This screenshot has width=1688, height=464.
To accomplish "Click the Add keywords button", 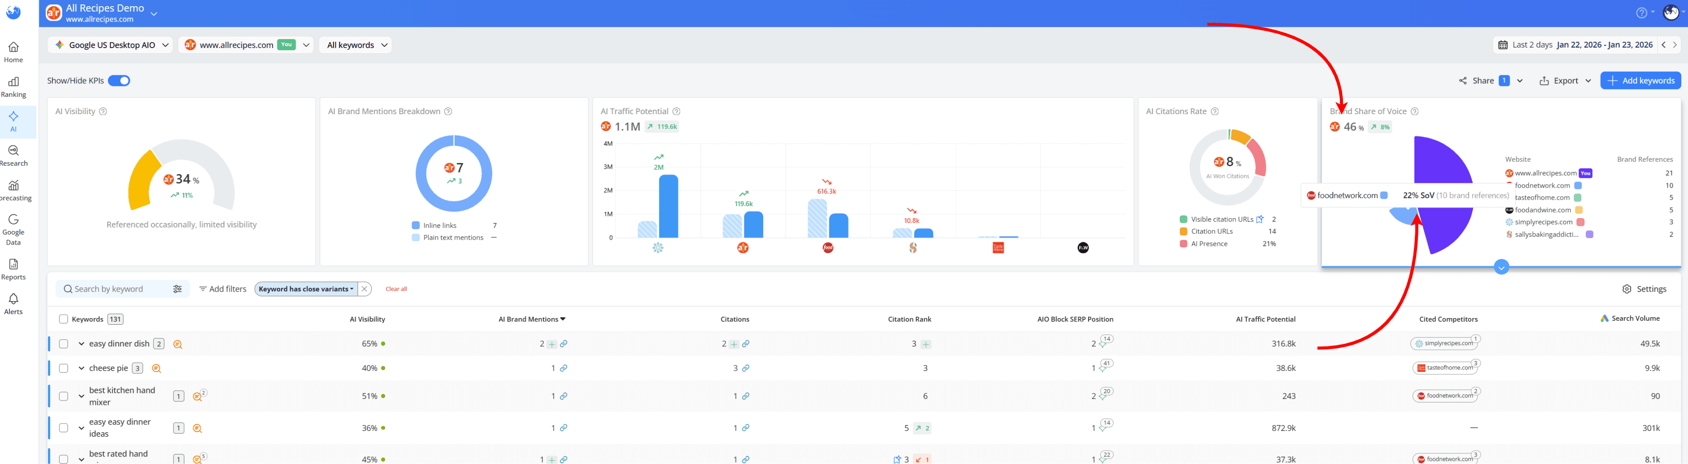I will (1640, 81).
